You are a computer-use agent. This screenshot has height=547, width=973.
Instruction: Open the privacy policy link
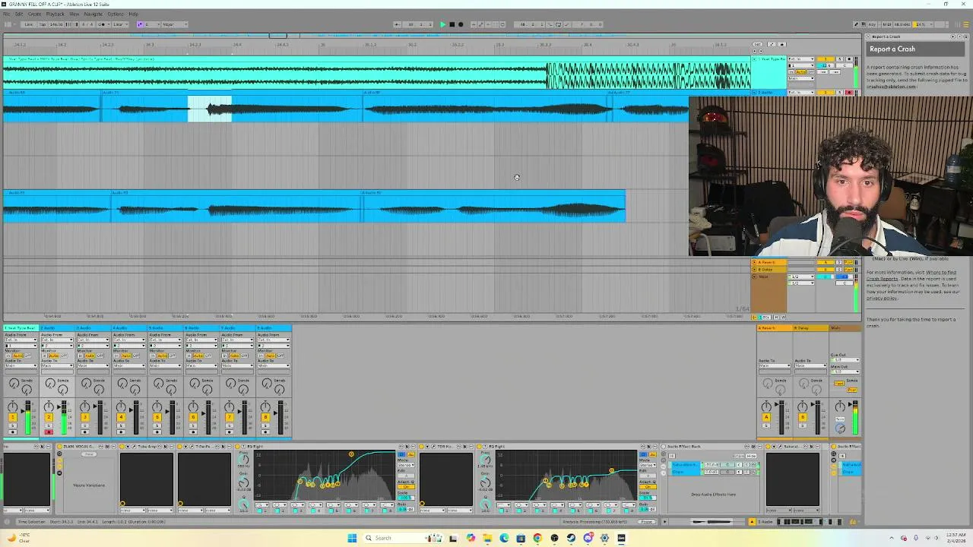[x=882, y=298]
